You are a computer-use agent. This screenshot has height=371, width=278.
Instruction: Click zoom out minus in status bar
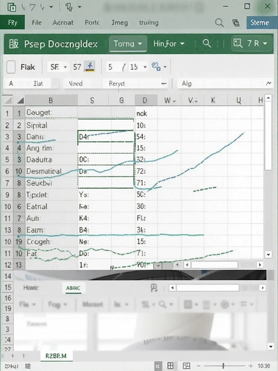point(198,366)
